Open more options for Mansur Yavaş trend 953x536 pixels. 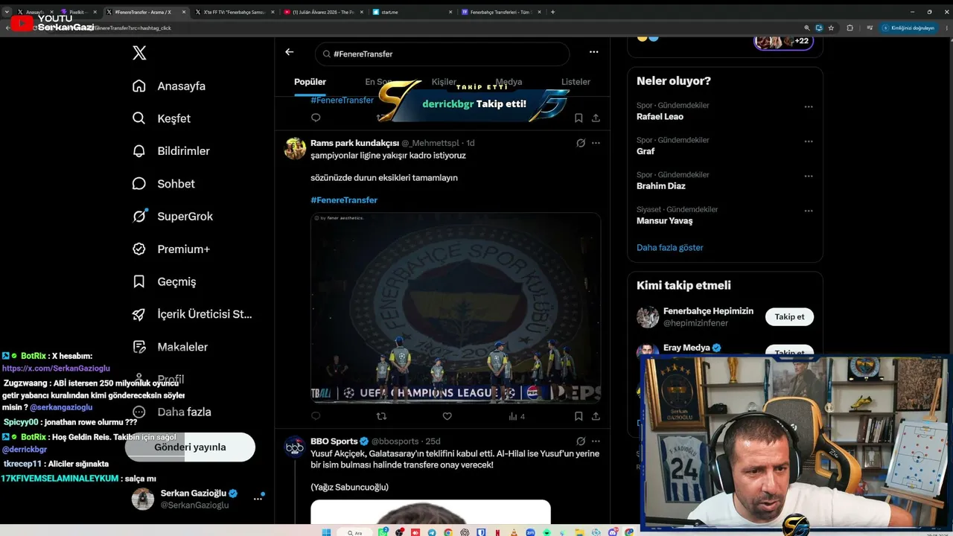click(809, 211)
